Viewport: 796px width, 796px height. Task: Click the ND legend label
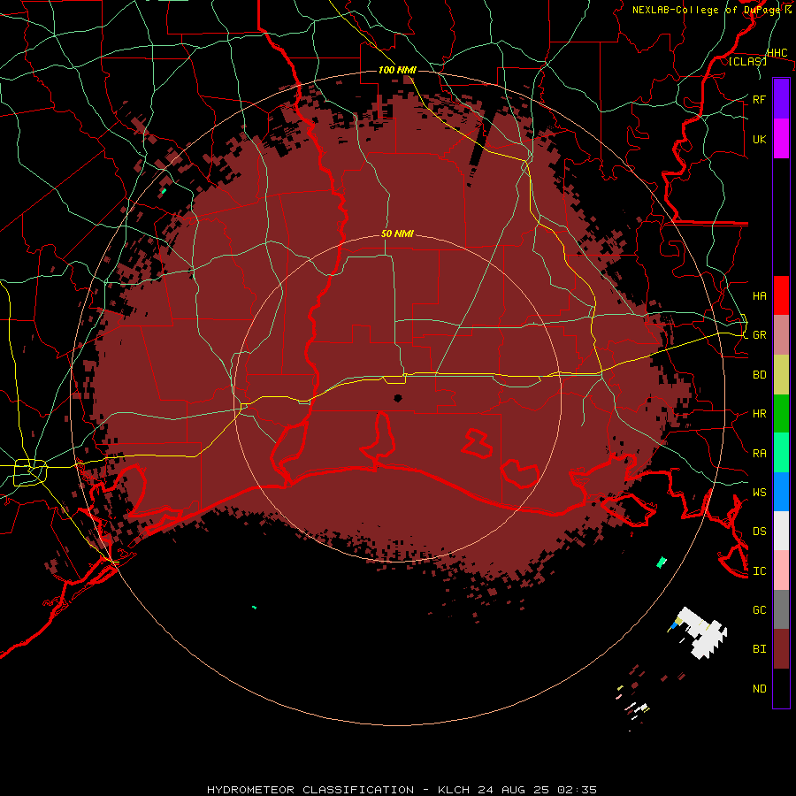[x=760, y=688]
